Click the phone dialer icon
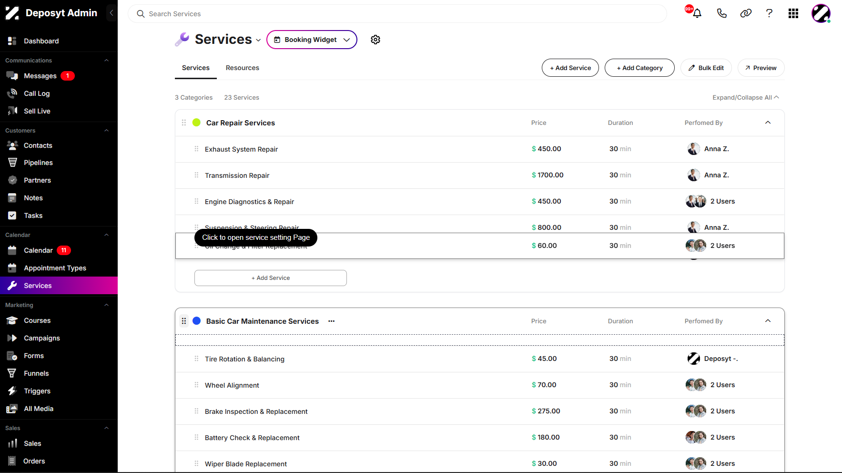The image size is (842, 473). click(721, 13)
